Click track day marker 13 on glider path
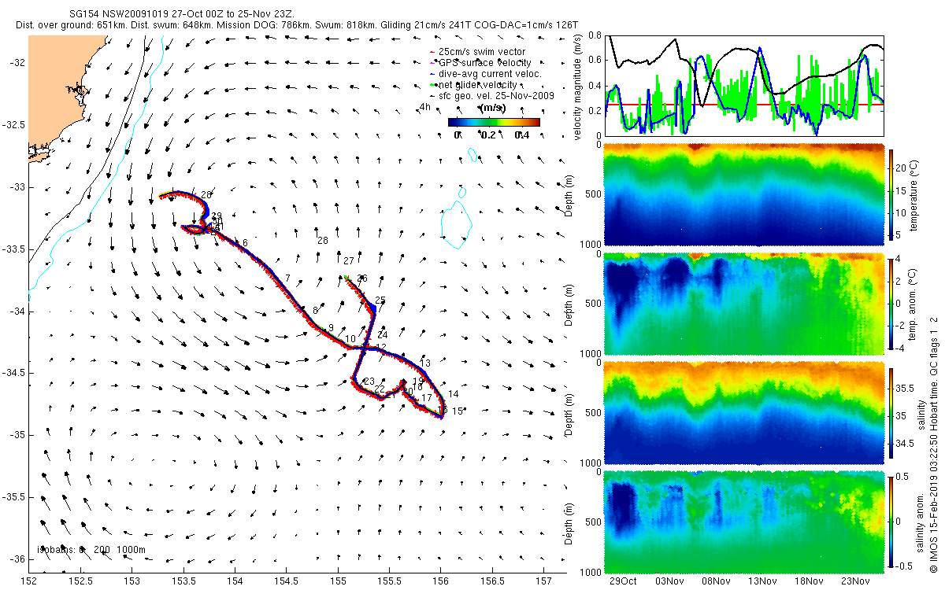945x590 pixels. coord(426,363)
